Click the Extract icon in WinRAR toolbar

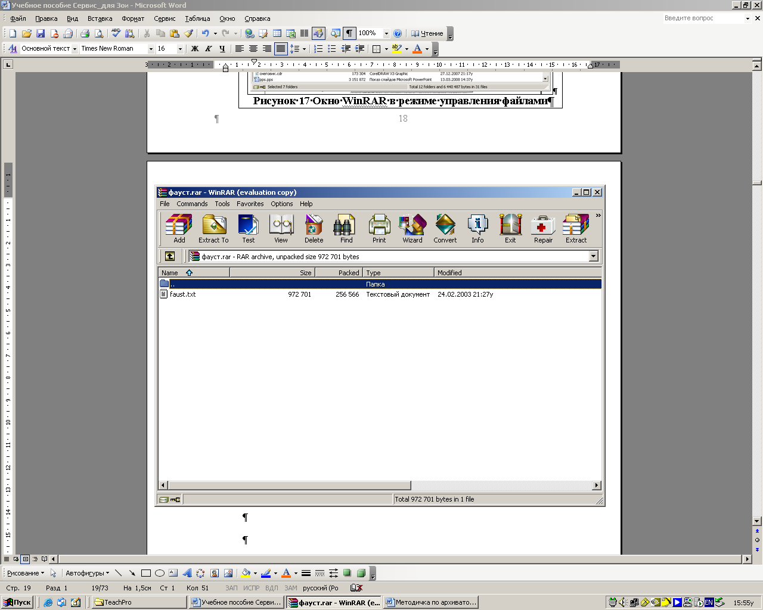(576, 229)
